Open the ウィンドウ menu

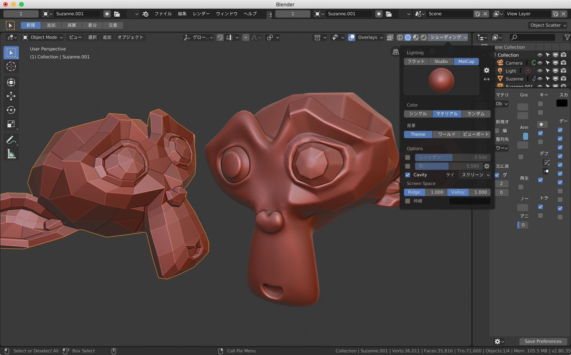pos(226,14)
